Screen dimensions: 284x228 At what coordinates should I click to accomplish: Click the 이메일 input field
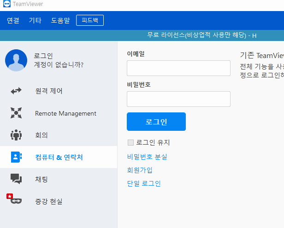coord(178,68)
